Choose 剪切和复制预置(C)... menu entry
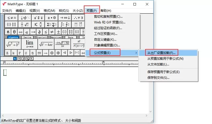Screen dimensions: 212x124 [112, 17]
